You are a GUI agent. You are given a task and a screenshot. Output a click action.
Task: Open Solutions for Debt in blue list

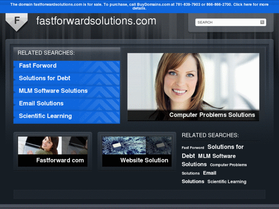coord(67,78)
